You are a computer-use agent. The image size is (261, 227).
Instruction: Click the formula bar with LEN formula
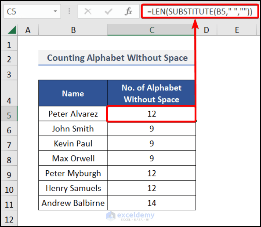[200, 12]
